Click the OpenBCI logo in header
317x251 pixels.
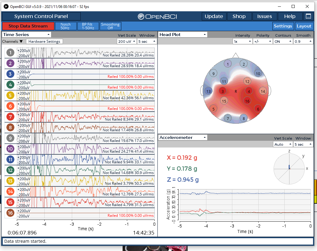(x=157, y=16)
